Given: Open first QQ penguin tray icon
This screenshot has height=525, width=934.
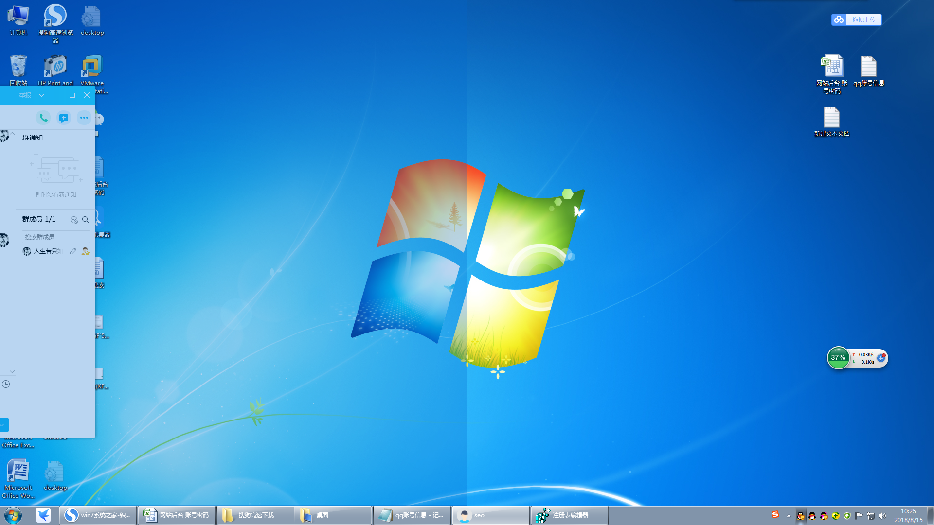Looking at the screenshot, I should coord(801,516).
